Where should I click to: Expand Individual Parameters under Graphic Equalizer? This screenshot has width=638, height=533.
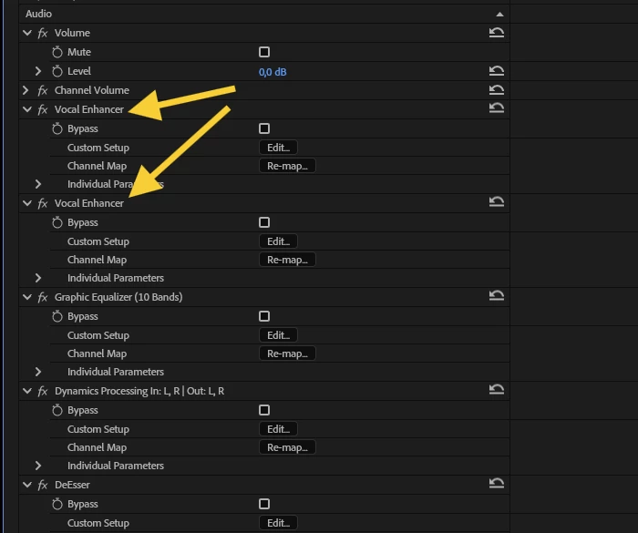click(x=38, y=372)
